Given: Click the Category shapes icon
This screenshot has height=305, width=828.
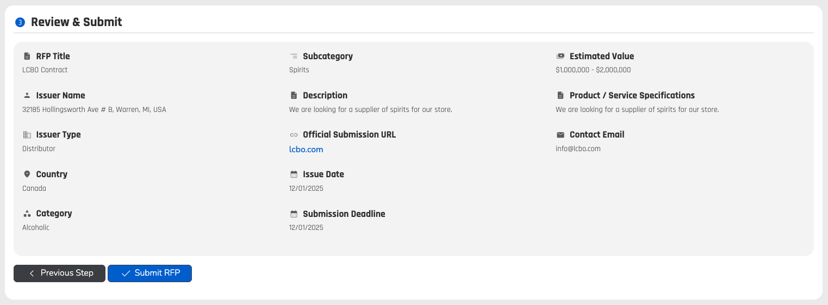Looking at the screenshot, I should point(27,214).
